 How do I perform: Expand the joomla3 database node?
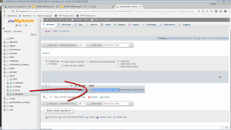[x=5, y=72]
